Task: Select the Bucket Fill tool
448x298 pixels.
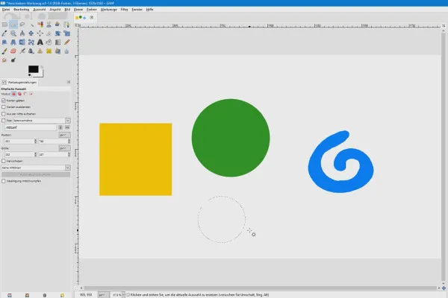Action: point(49,42)
